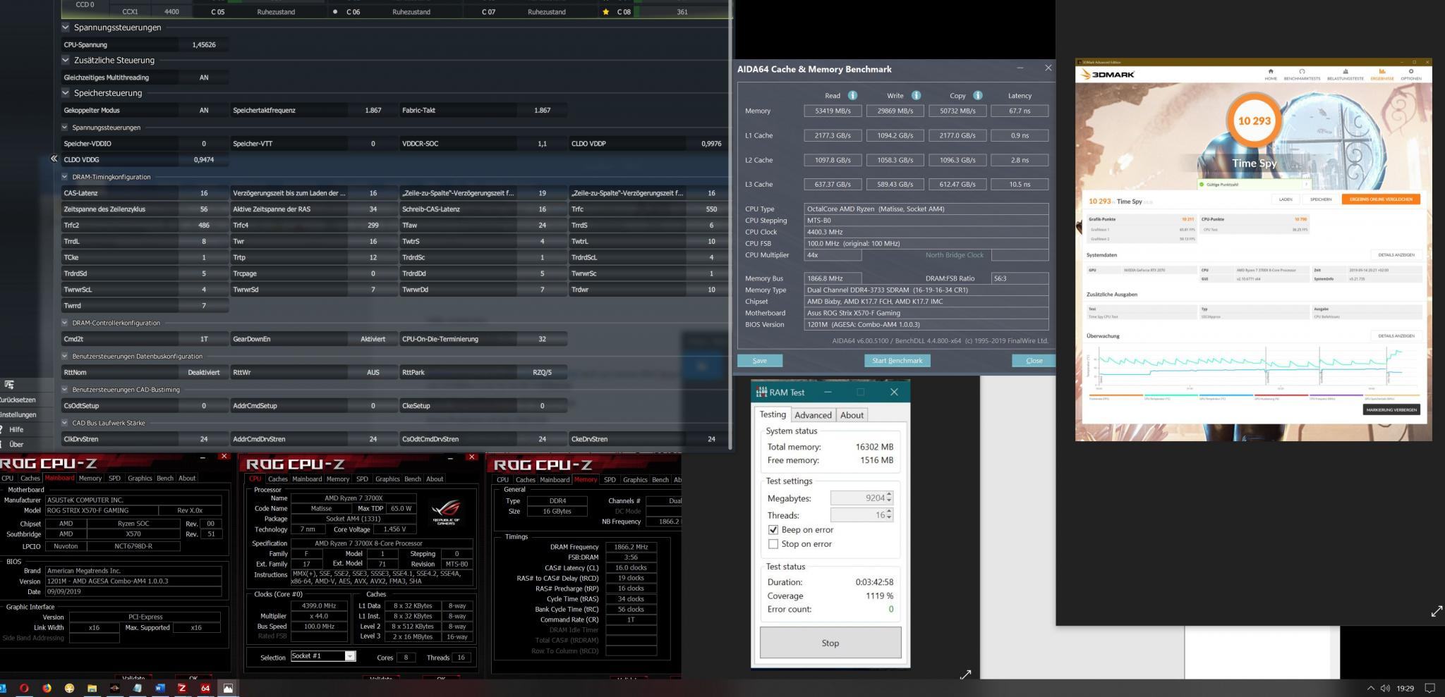Collapse the DRAM-Timingkonfiguration section

pos(66,177)
